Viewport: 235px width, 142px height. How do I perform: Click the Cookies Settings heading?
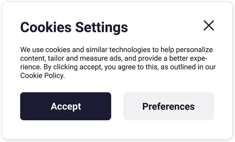(74, 27)
